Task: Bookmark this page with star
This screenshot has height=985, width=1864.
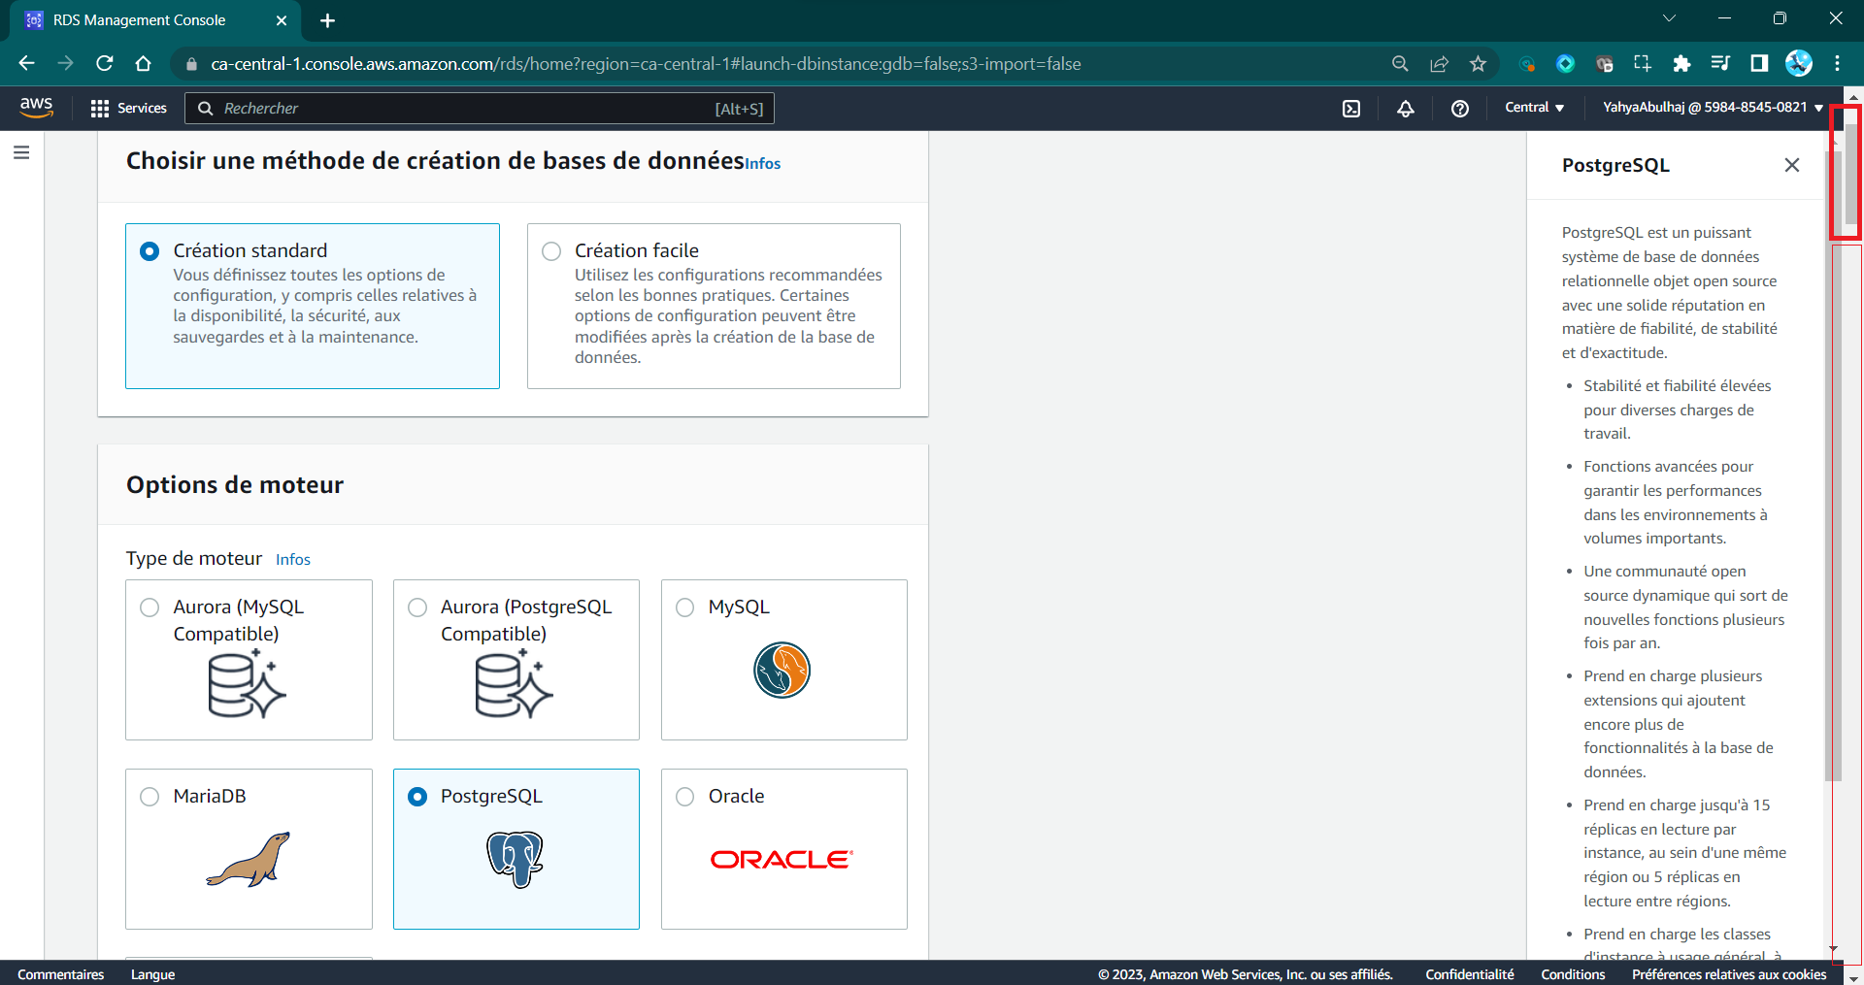Action: click(x=1478, y=63)
